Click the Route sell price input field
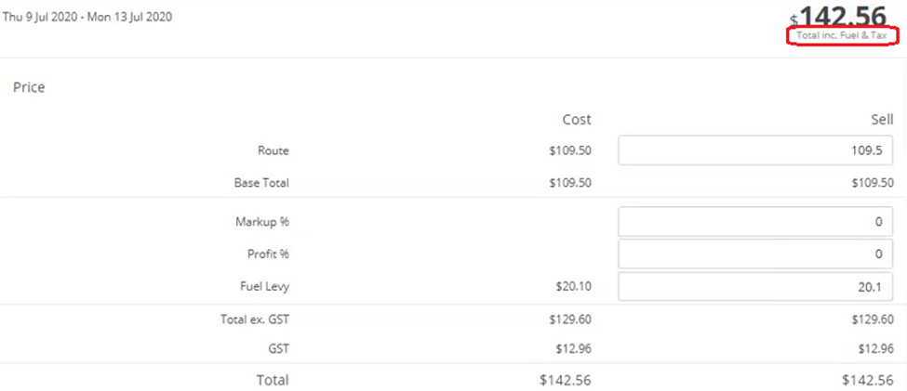This screenshot has width=907, height=391. [x=755, y=150]
